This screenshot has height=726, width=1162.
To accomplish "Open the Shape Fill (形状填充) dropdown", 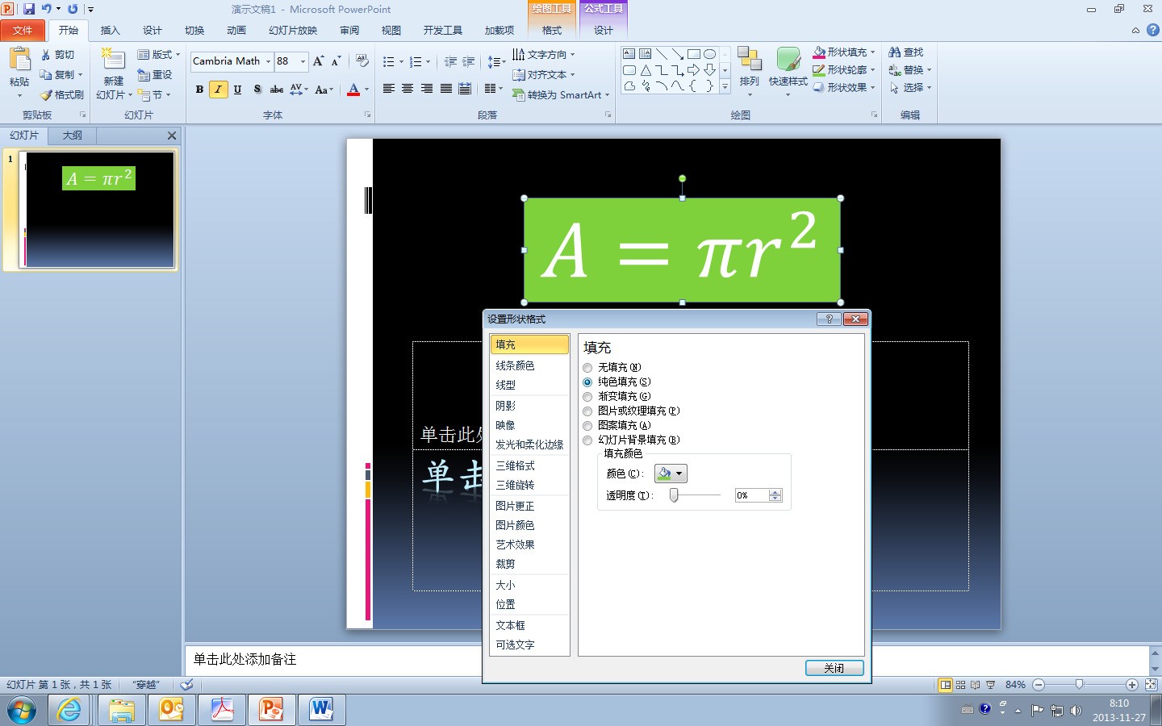I will 844,52.
